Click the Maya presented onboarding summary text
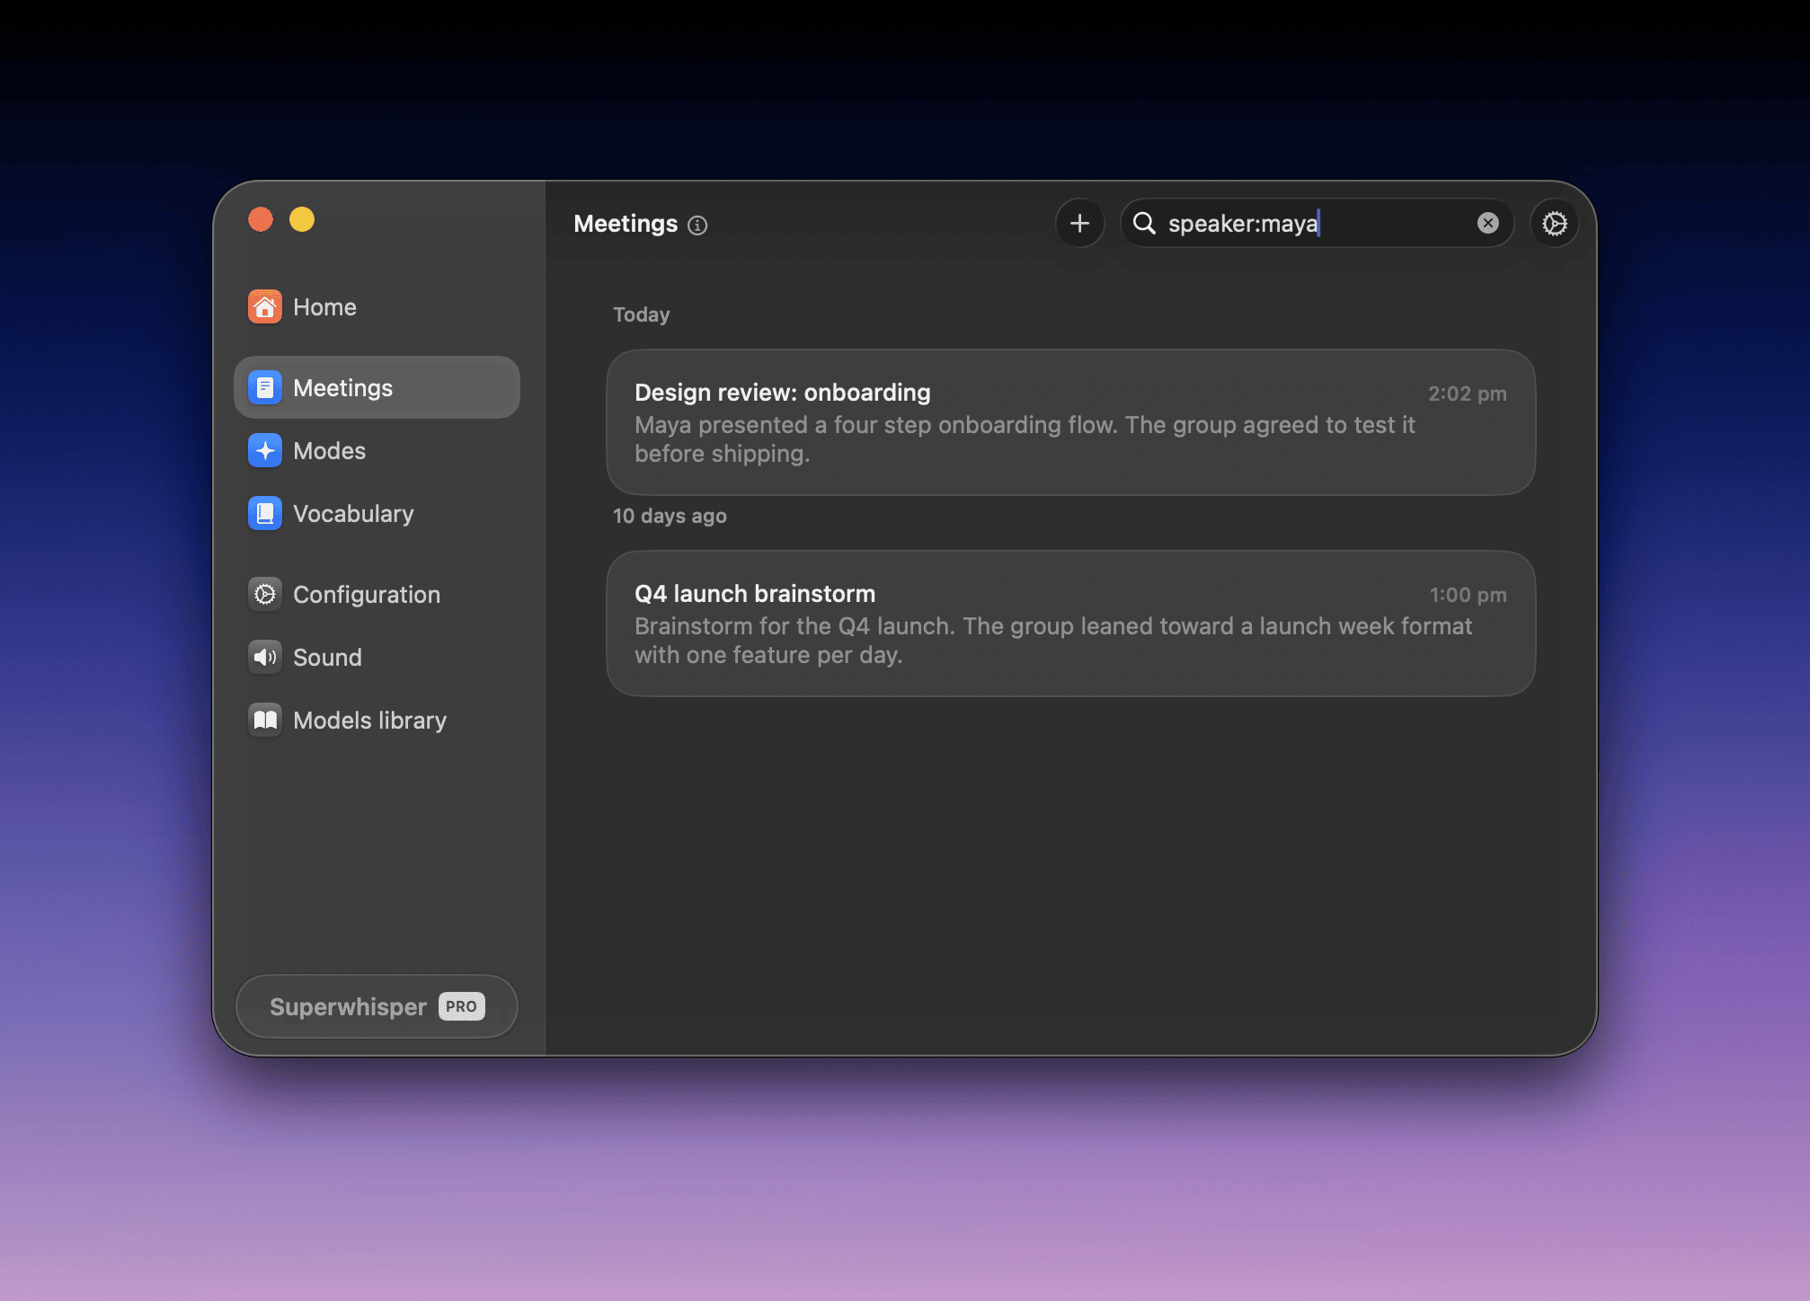This screenshot has width=1810, height=1301. point(1025,439)
